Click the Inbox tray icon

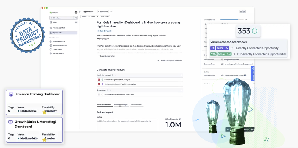click(51, 22)
